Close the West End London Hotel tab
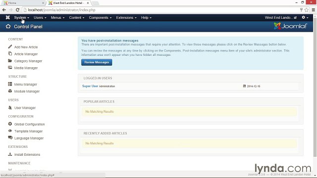317x178 pixels. tap(88, 3)
